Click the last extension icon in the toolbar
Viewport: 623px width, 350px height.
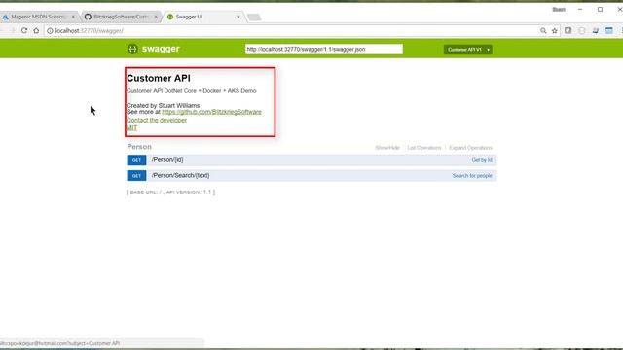pyautogui.click(x=609, y=30)
